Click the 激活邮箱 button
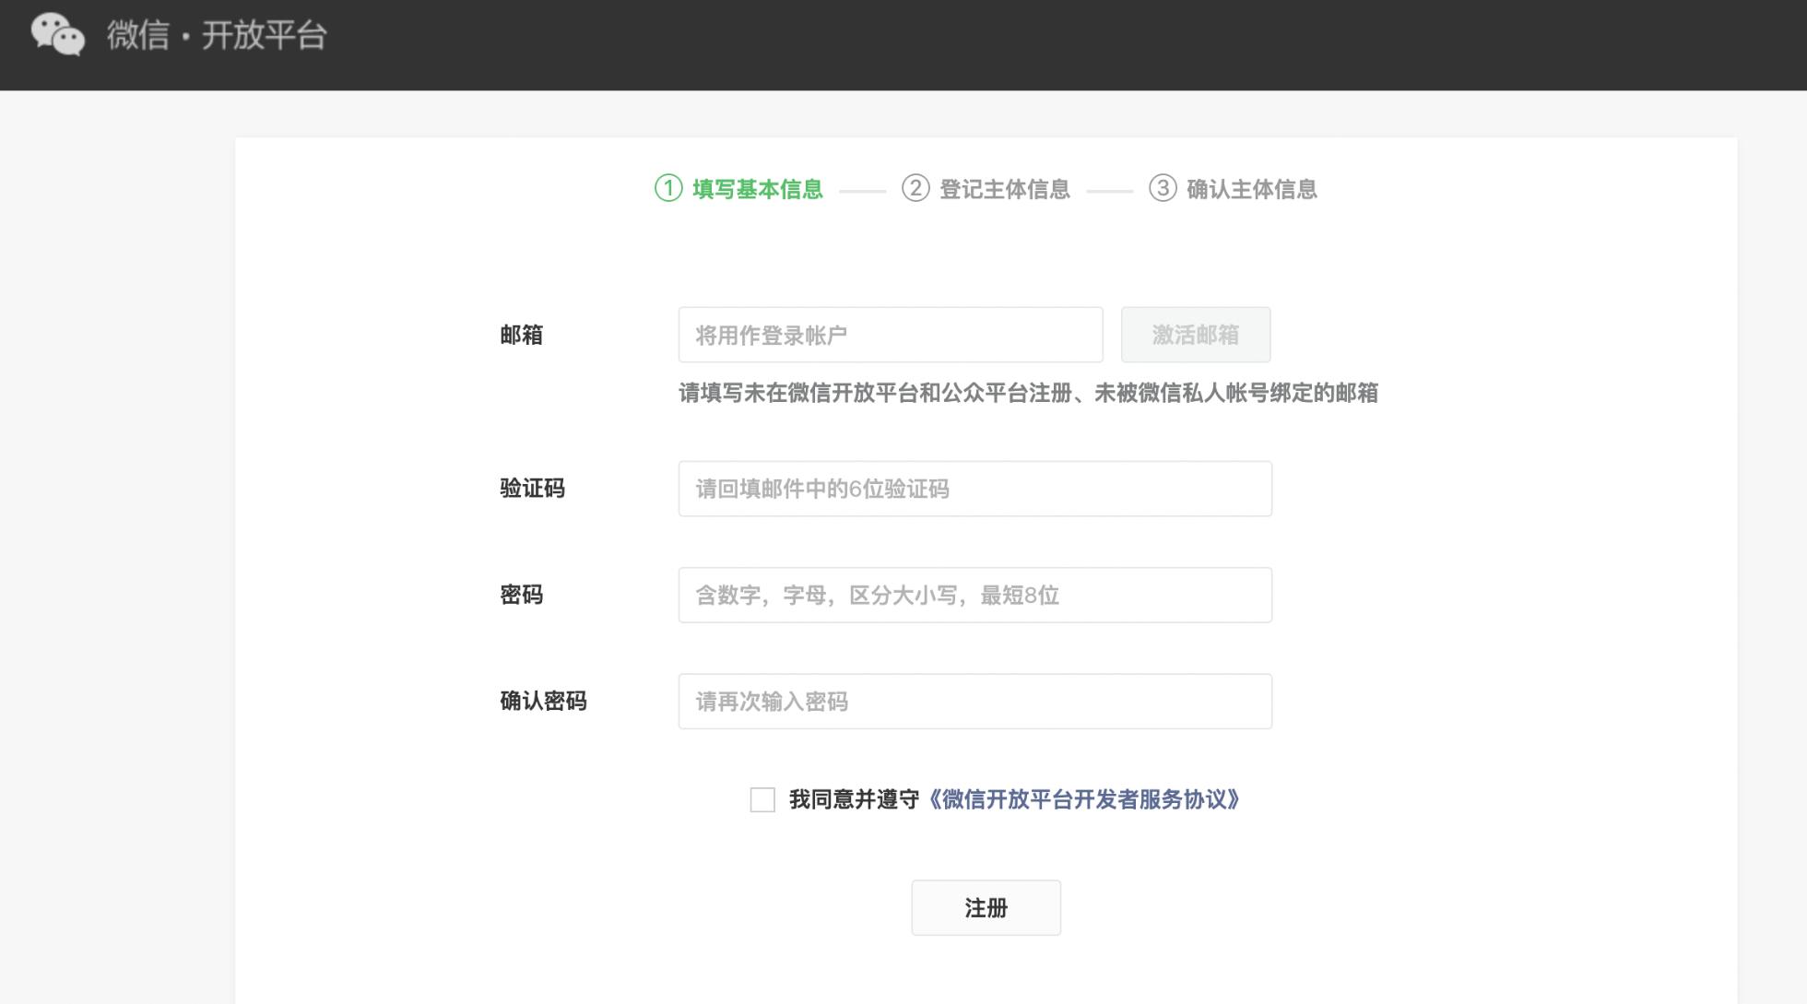 1196,335
